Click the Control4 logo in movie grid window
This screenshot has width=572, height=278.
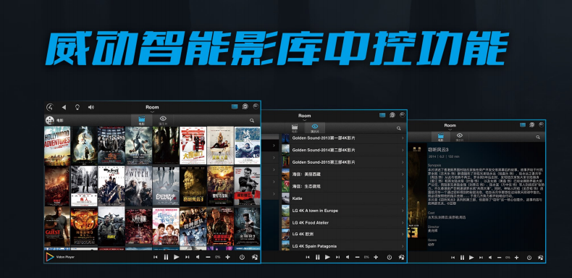point(50,107)
